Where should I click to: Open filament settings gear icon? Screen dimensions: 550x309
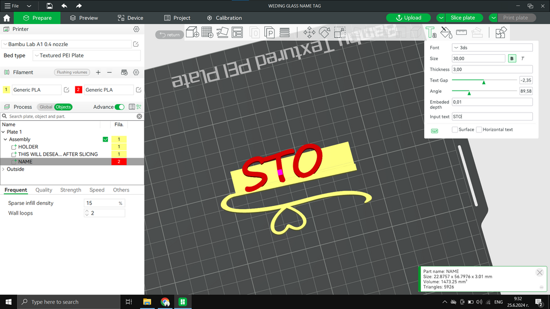136,72
